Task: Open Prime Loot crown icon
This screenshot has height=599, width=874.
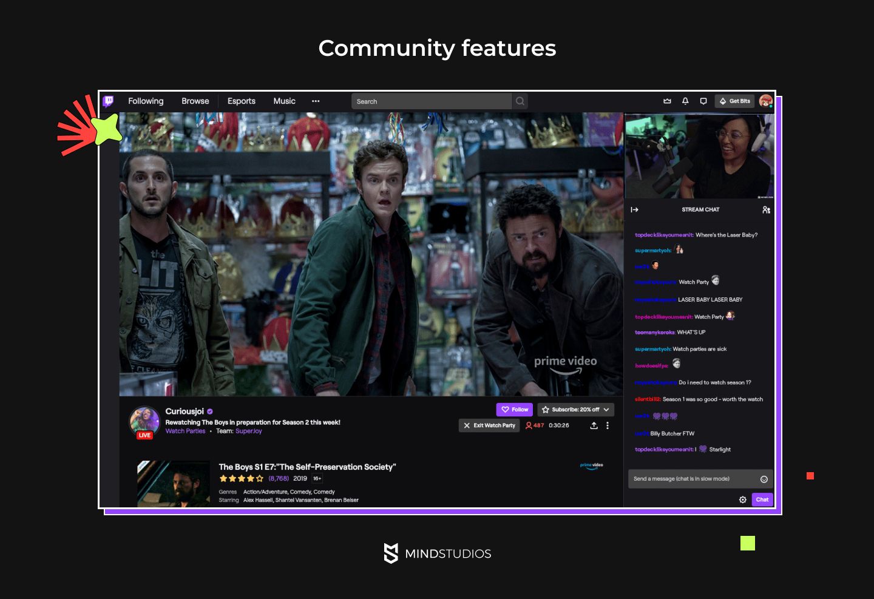Action: point(668,101)
